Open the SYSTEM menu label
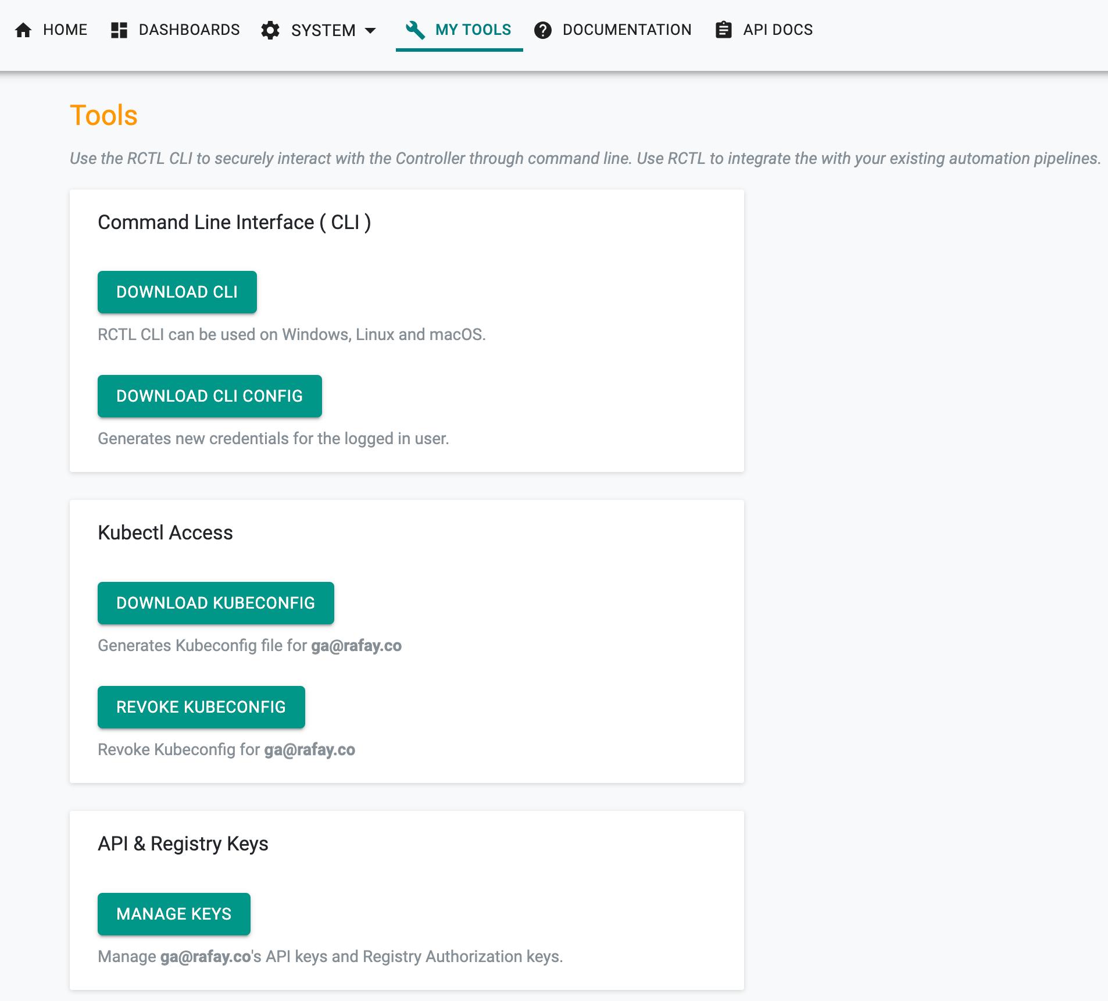 tap(323, 30)
